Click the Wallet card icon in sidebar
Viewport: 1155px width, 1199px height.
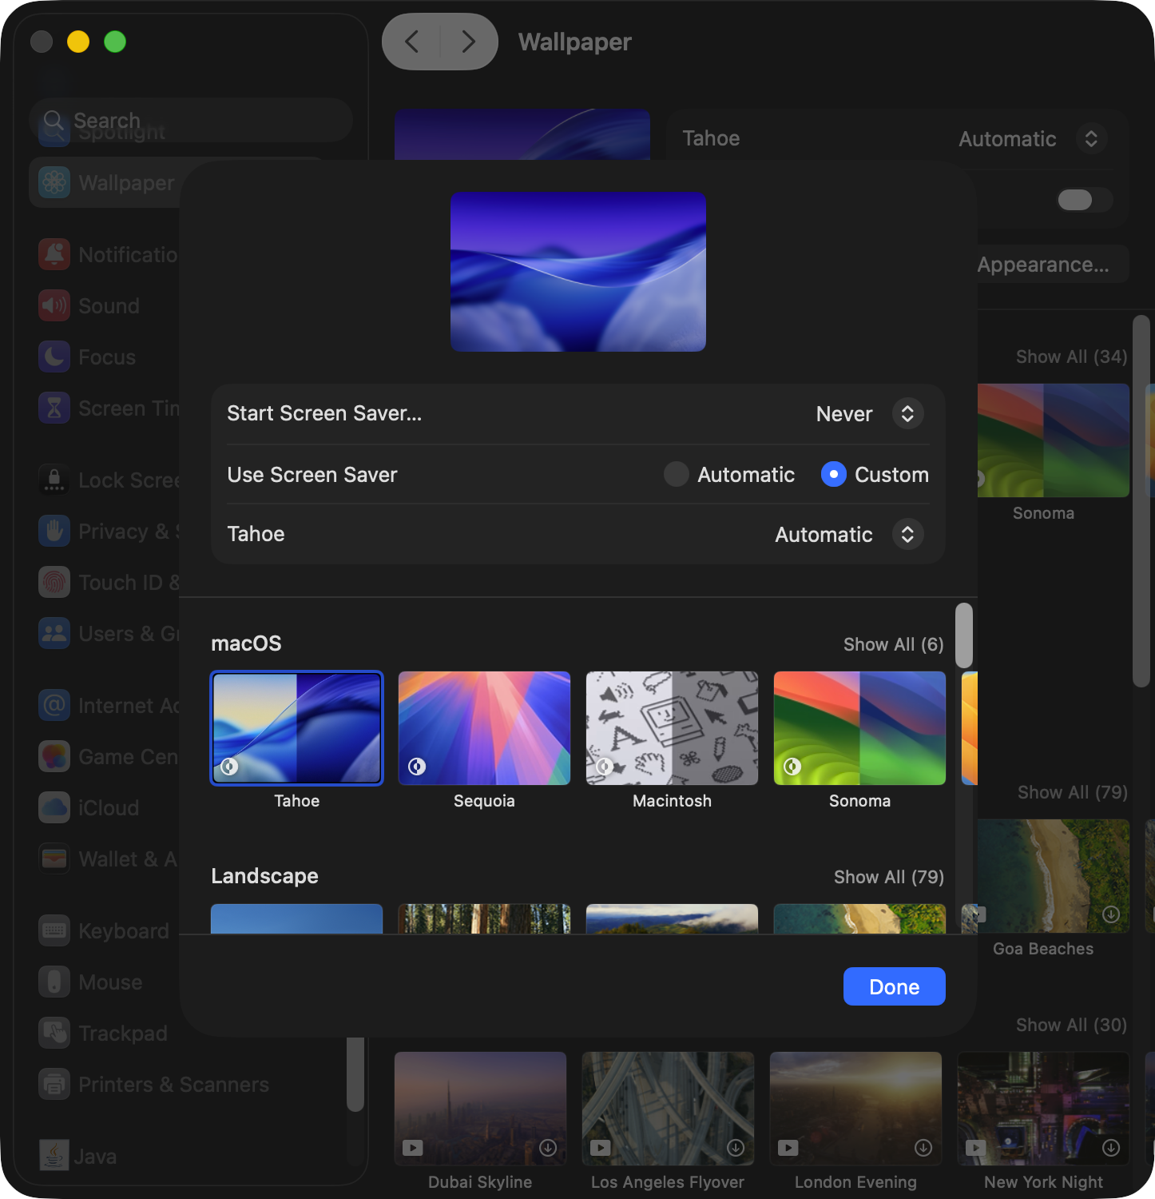click(54, 859)
